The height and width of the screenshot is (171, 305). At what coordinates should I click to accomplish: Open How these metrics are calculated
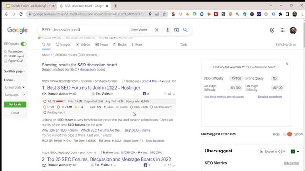click(x=224, y=97)
